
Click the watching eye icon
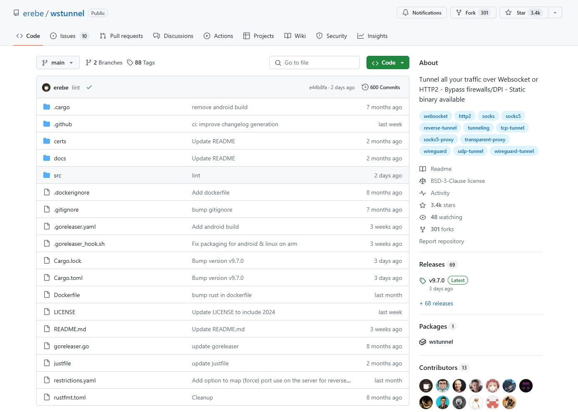[423, 217]
